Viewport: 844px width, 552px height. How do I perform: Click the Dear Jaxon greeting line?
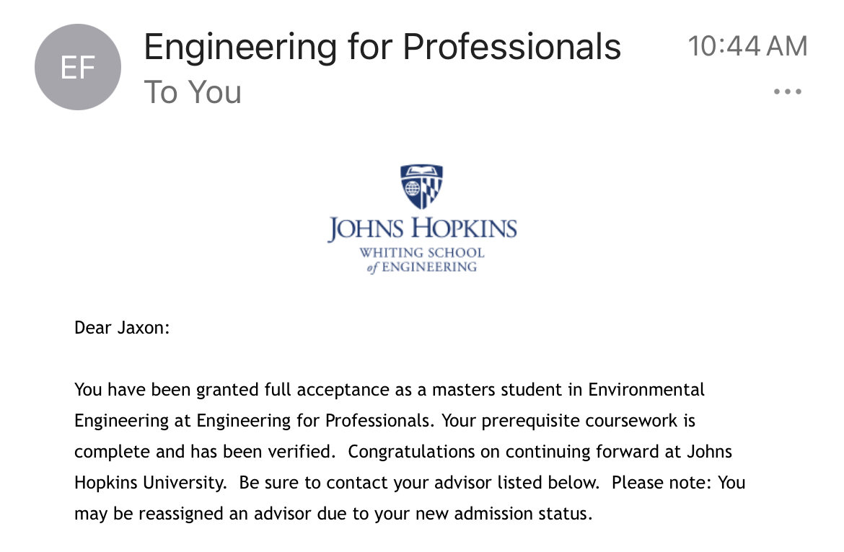pos(122,328)
